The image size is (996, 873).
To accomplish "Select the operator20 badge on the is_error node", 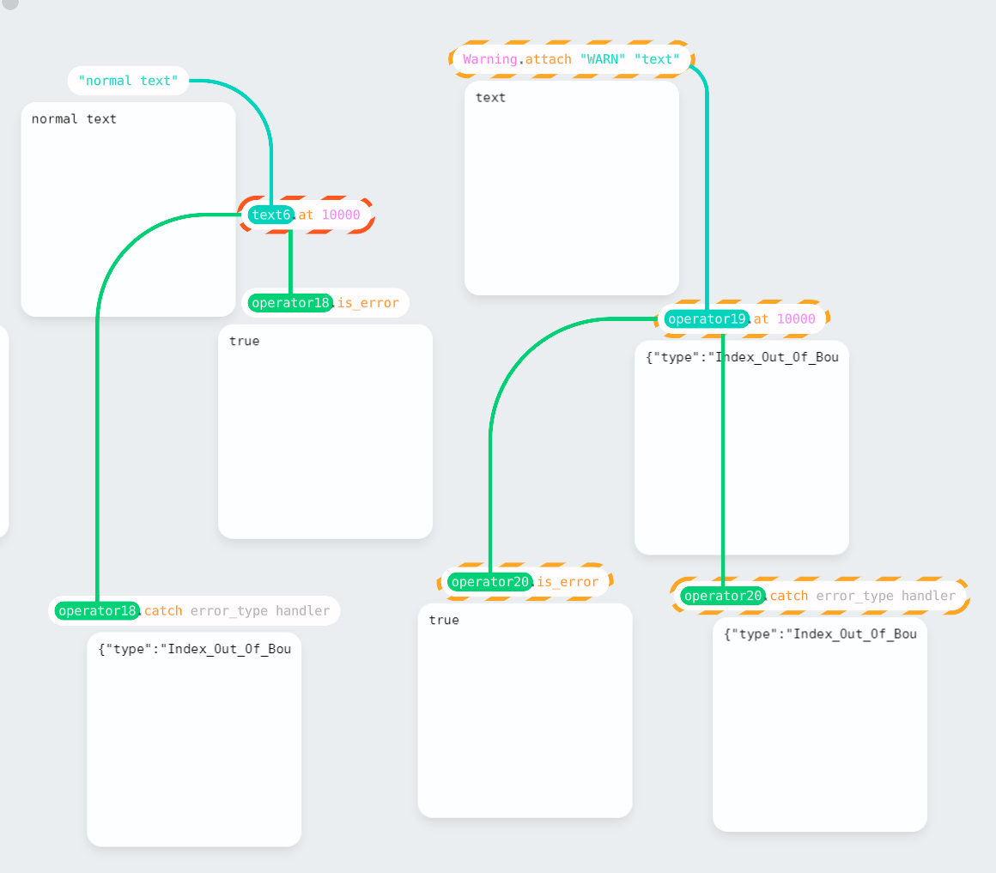I will pyautogui.click(x=489, y=581).
